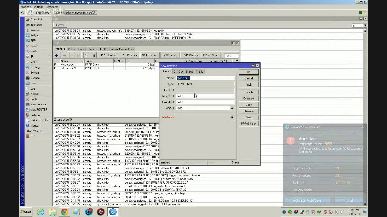The image size is (387, 217).
Task: Open Manual from the sidebar
Action: pyautogui.click(x=34, y=125)
